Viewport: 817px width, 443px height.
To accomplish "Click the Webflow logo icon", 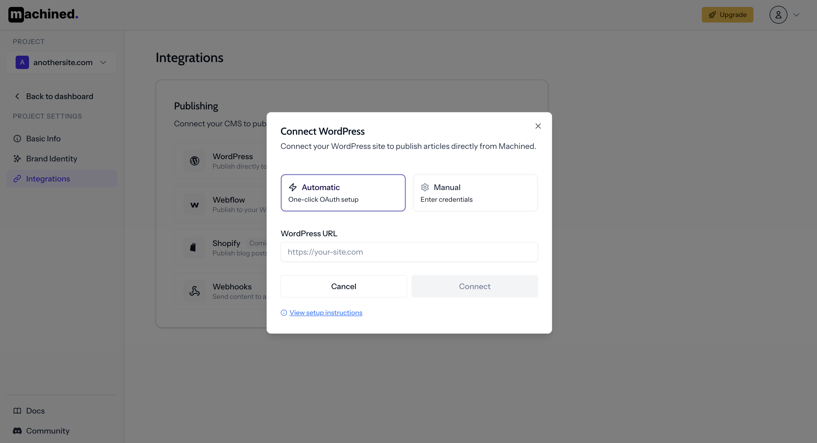I will click(x=194, y=205).
